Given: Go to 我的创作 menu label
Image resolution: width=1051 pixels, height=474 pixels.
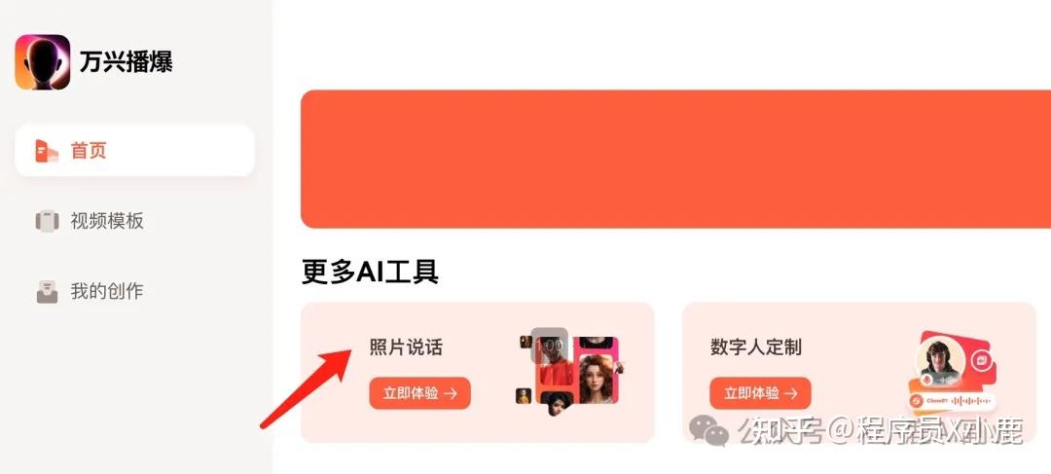Looking at the screenshot, I should tap(107, 292).
